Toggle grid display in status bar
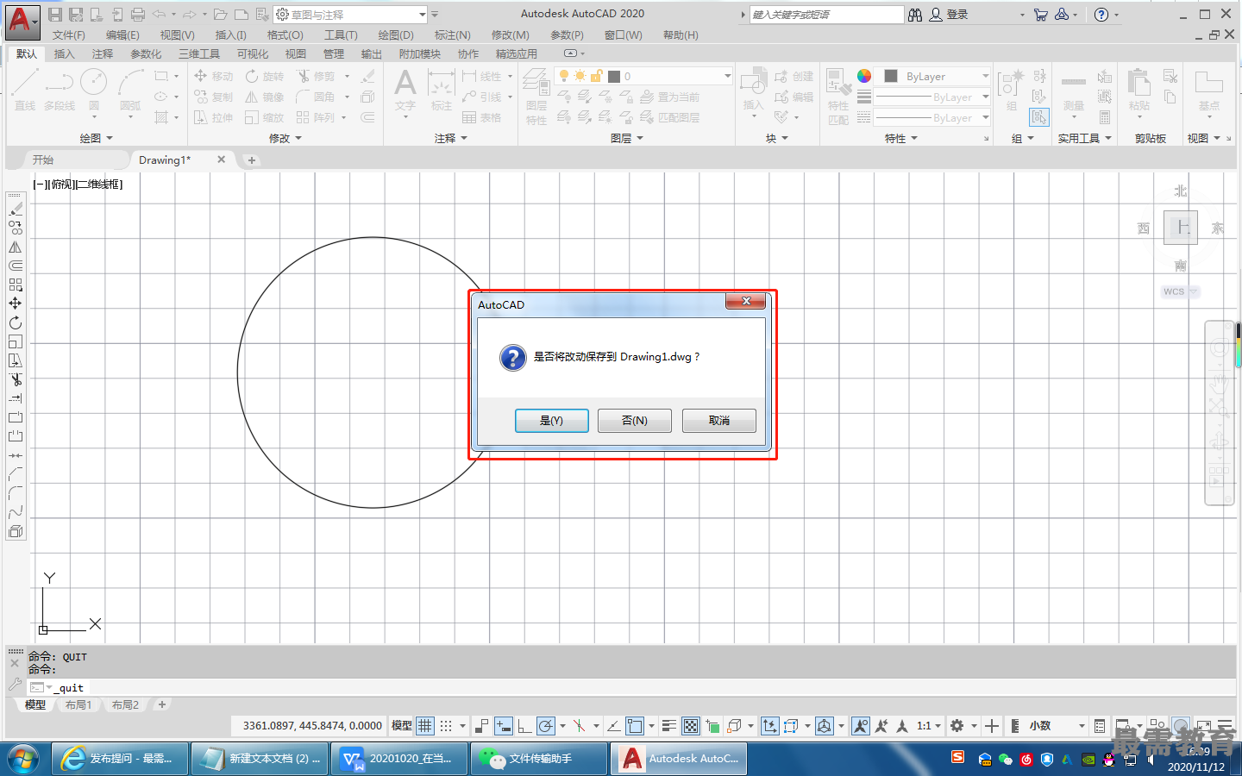This screenshot has height=776, width=1242. point(425,726)
